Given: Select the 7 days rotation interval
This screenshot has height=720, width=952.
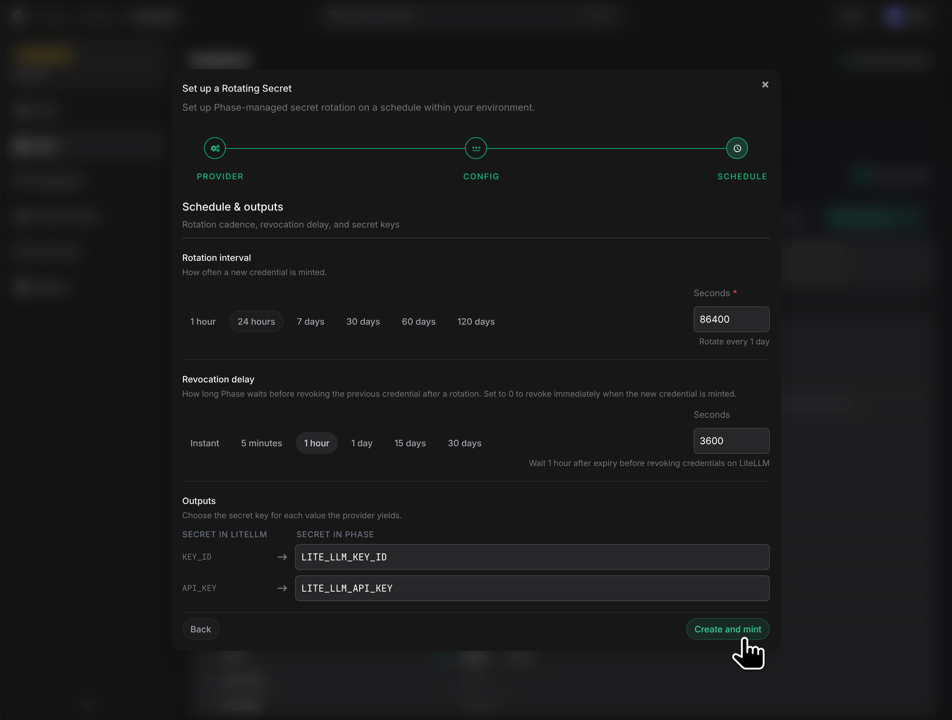Looking at the screenshot, I should click(x=311, y=322).
